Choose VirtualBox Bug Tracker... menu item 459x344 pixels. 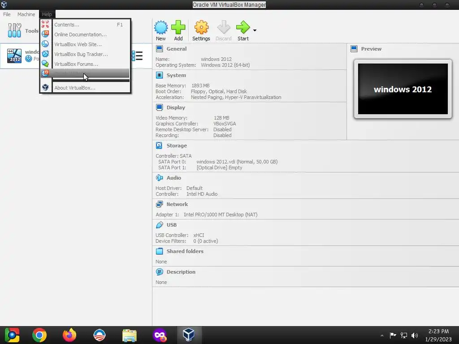(x=85, y=54)
